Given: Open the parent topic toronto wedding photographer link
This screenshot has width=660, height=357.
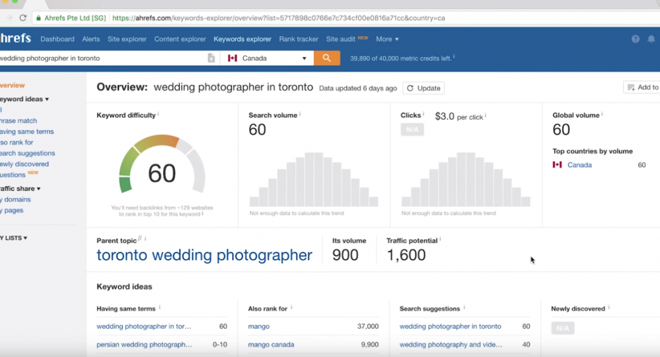Looking at the screenshot, I should (x=204, y=255).
